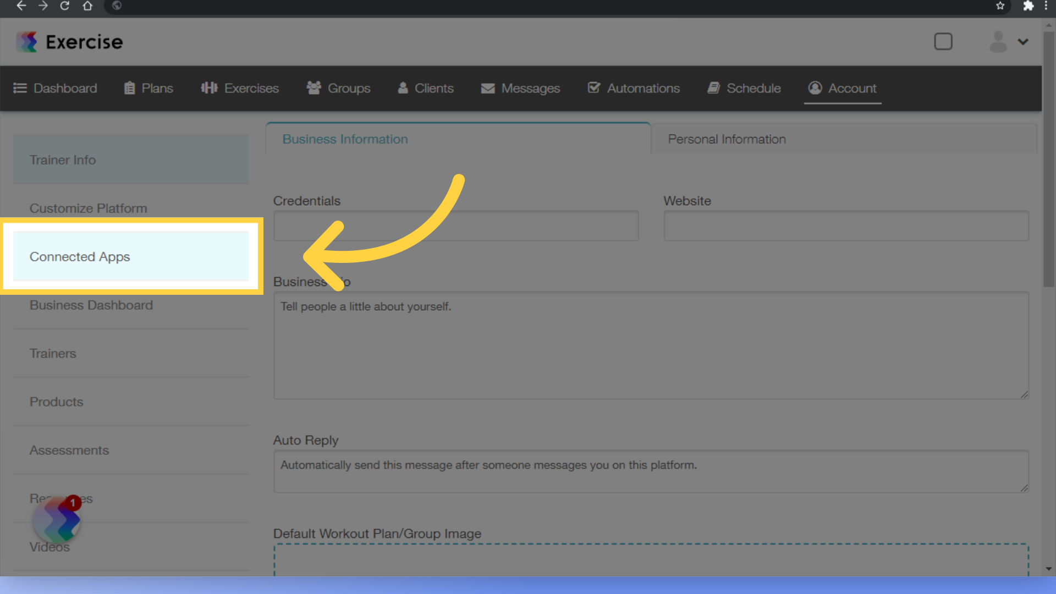Select the Personal Information tab
Screen dimensions: 1056x594
[726, 139]
